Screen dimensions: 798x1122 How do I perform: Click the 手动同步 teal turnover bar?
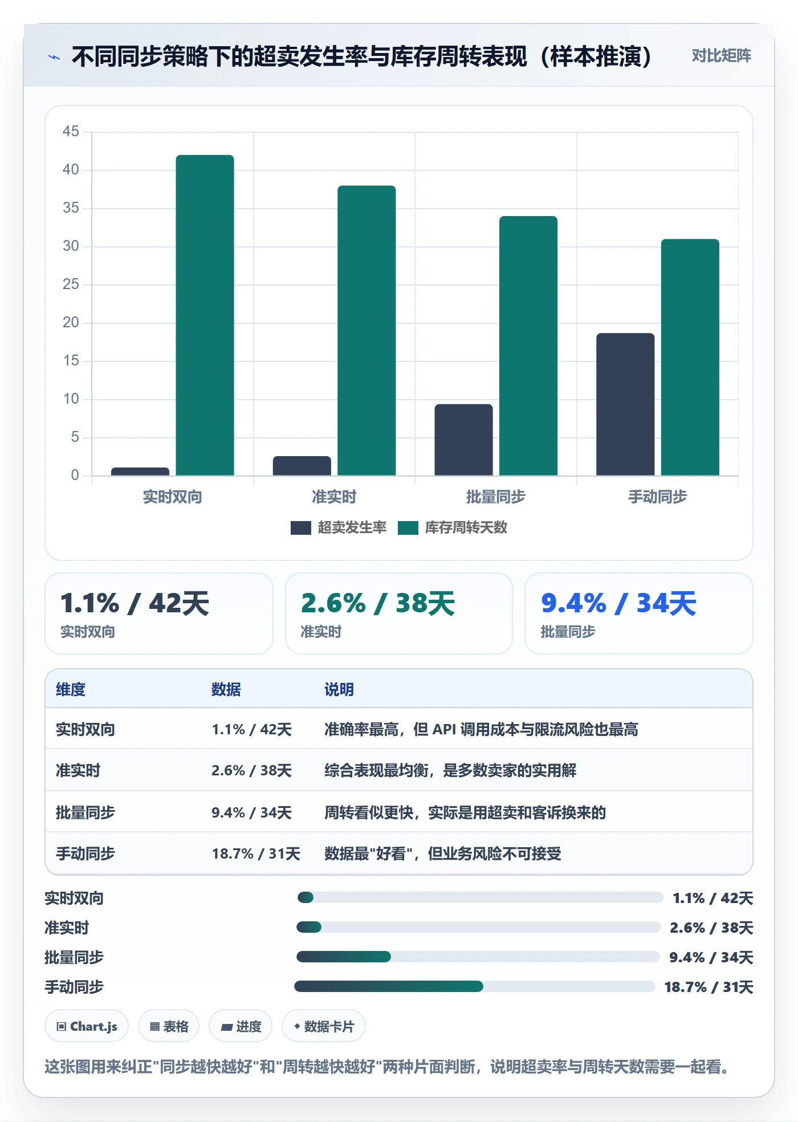tap(690, 357)
